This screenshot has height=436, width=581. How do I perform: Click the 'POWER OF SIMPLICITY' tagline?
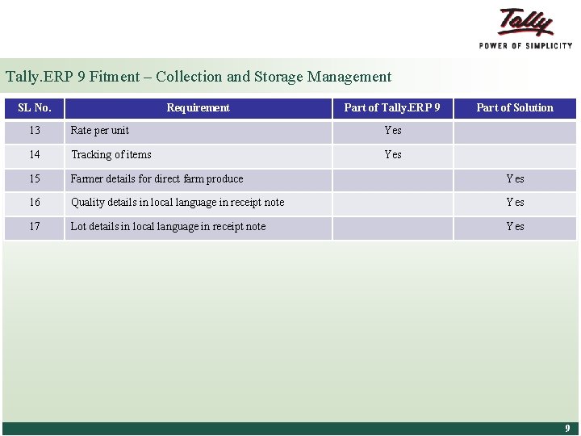[x=525, y=46]
